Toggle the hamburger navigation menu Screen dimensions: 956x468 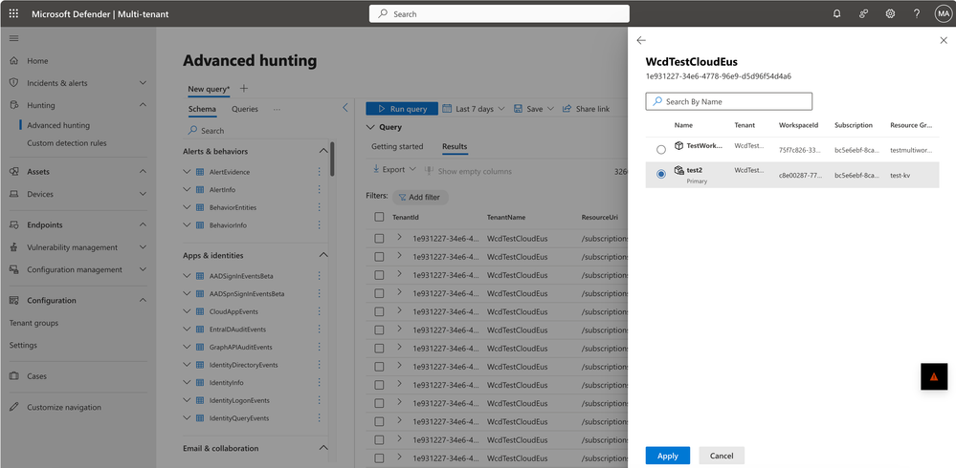pos(14,38)
